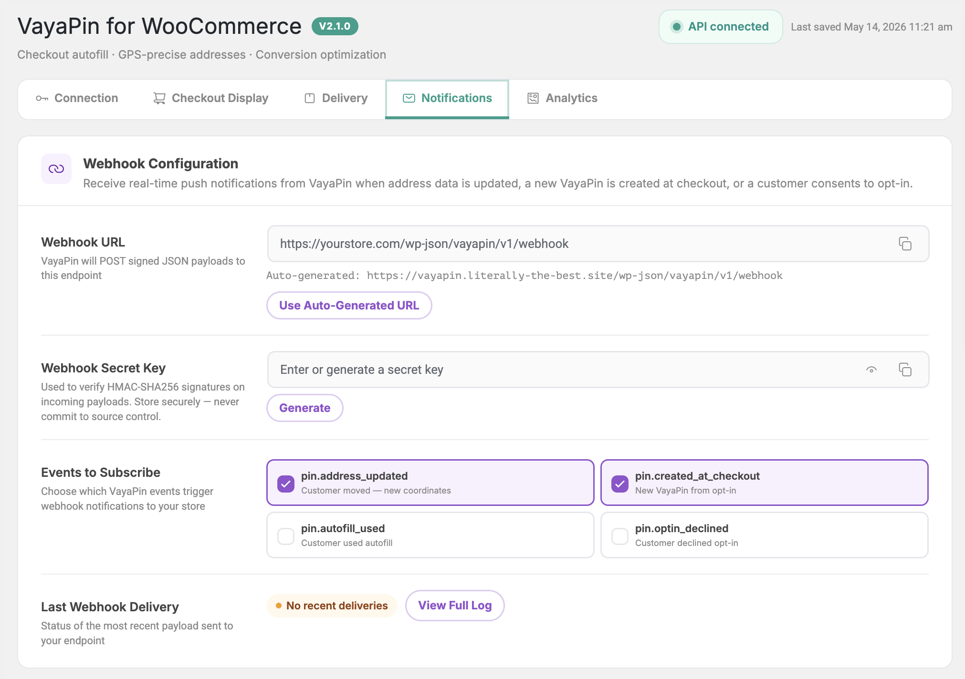Focus the Webhook URL input field

[x=598, y=244]
